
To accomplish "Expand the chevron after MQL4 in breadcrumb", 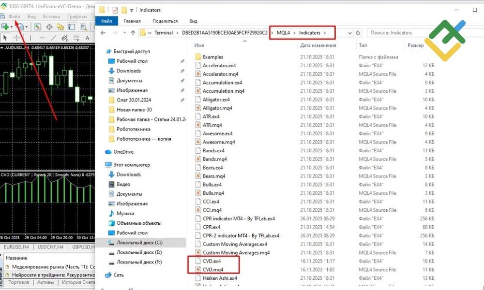I will click(x=294, y=33).
